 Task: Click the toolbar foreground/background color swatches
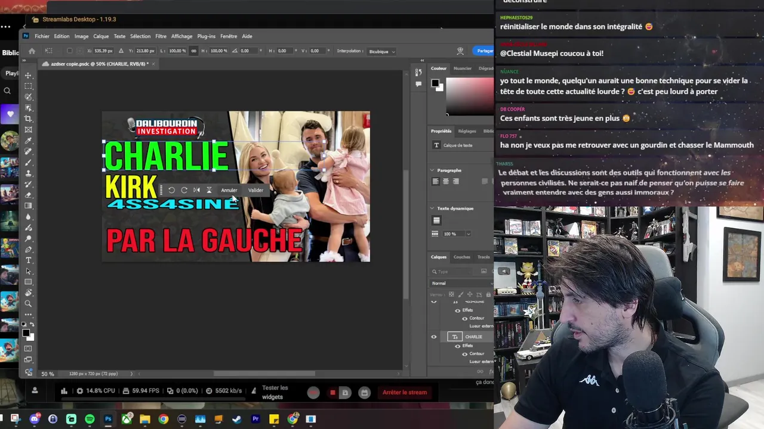point(27,335)
